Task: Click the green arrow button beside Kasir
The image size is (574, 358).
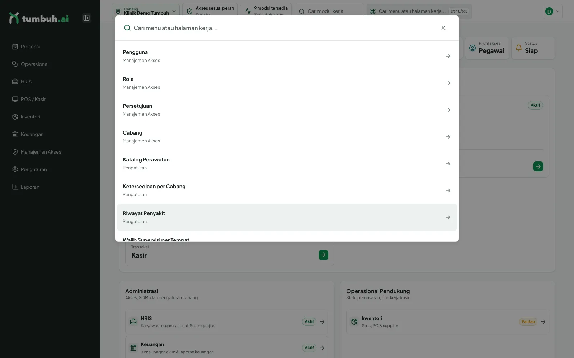Action: pos(323,255)
